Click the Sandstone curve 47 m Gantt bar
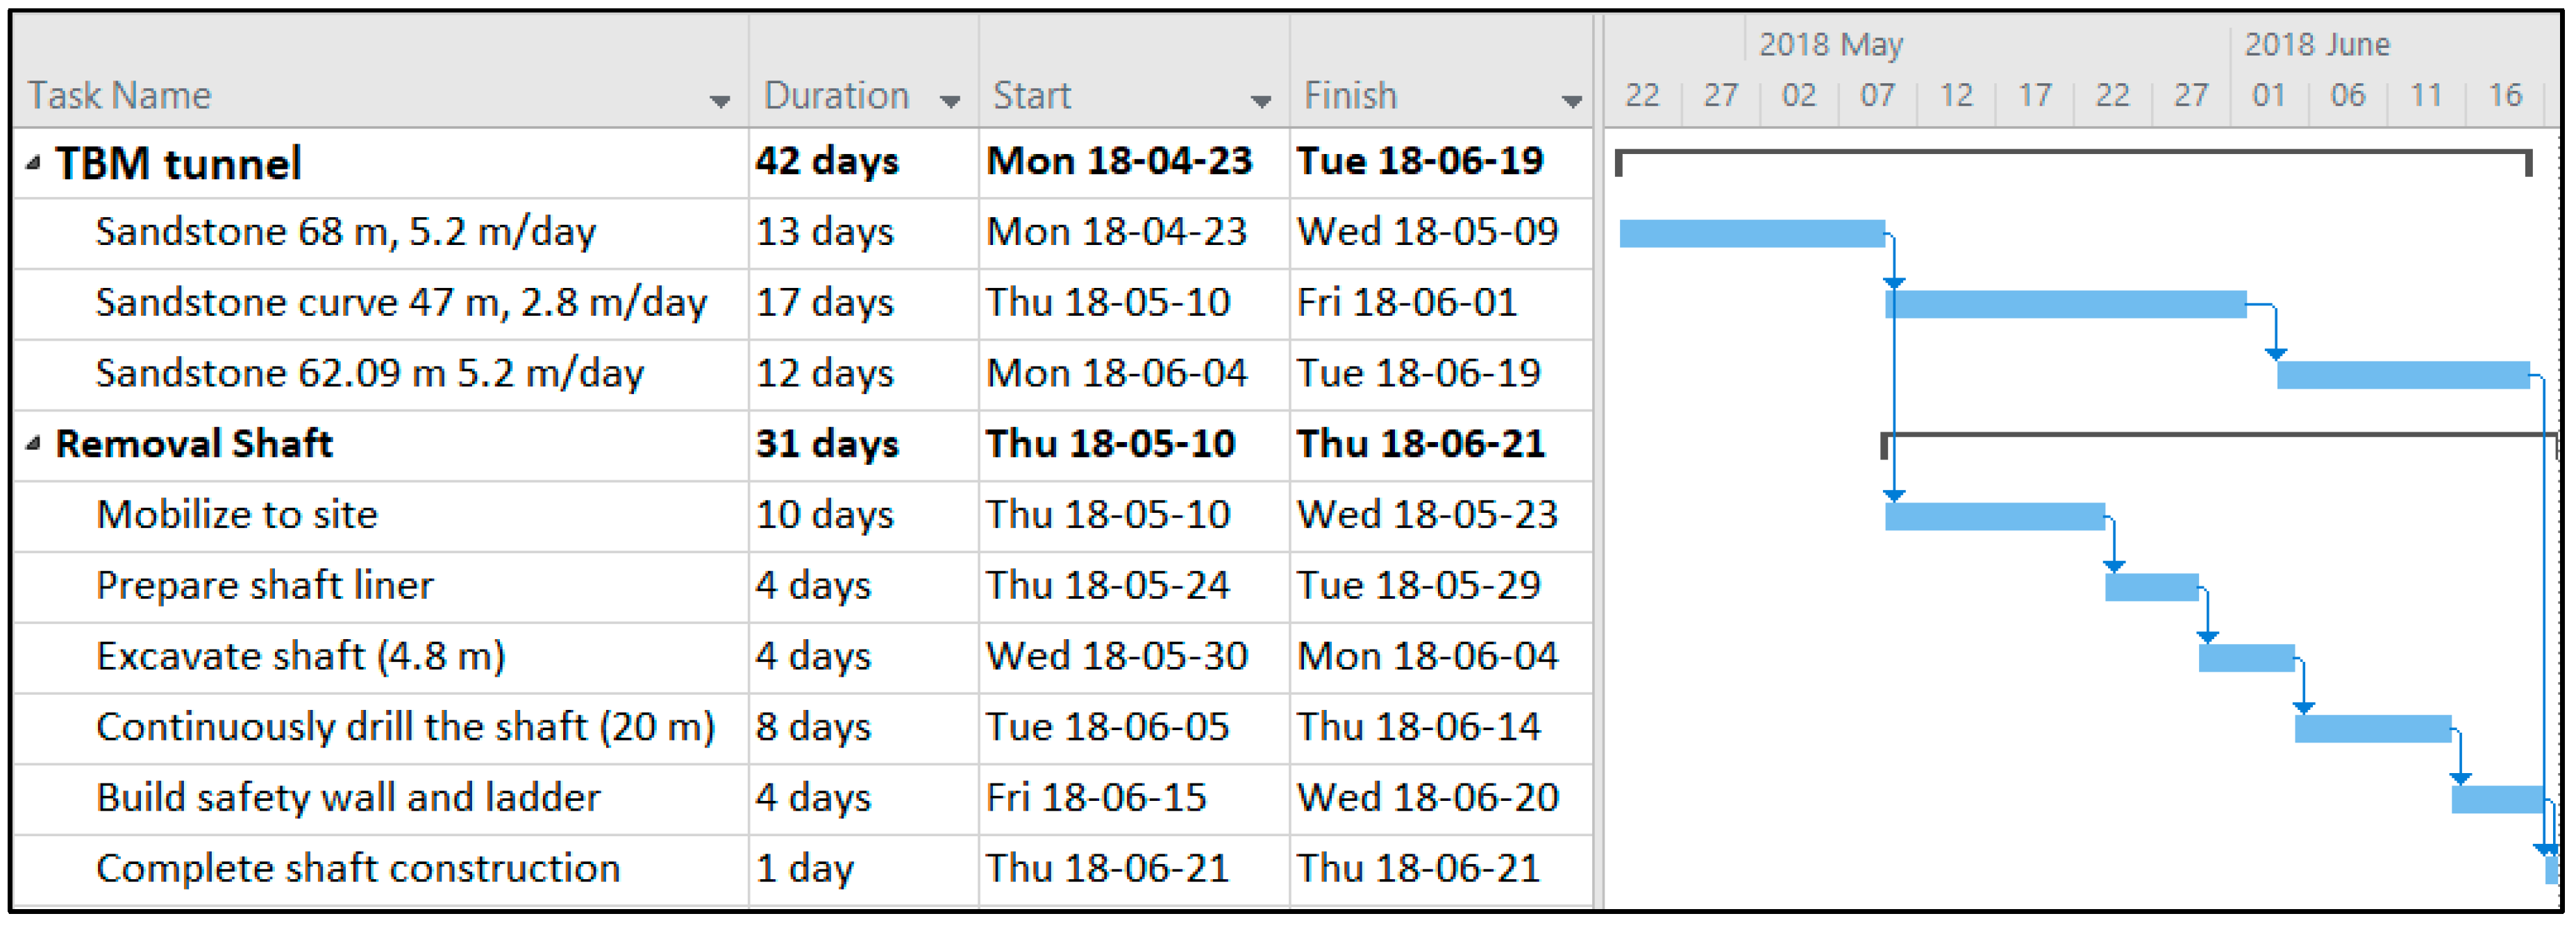This screenshot has width=2576, height=932. point(2066,304)
